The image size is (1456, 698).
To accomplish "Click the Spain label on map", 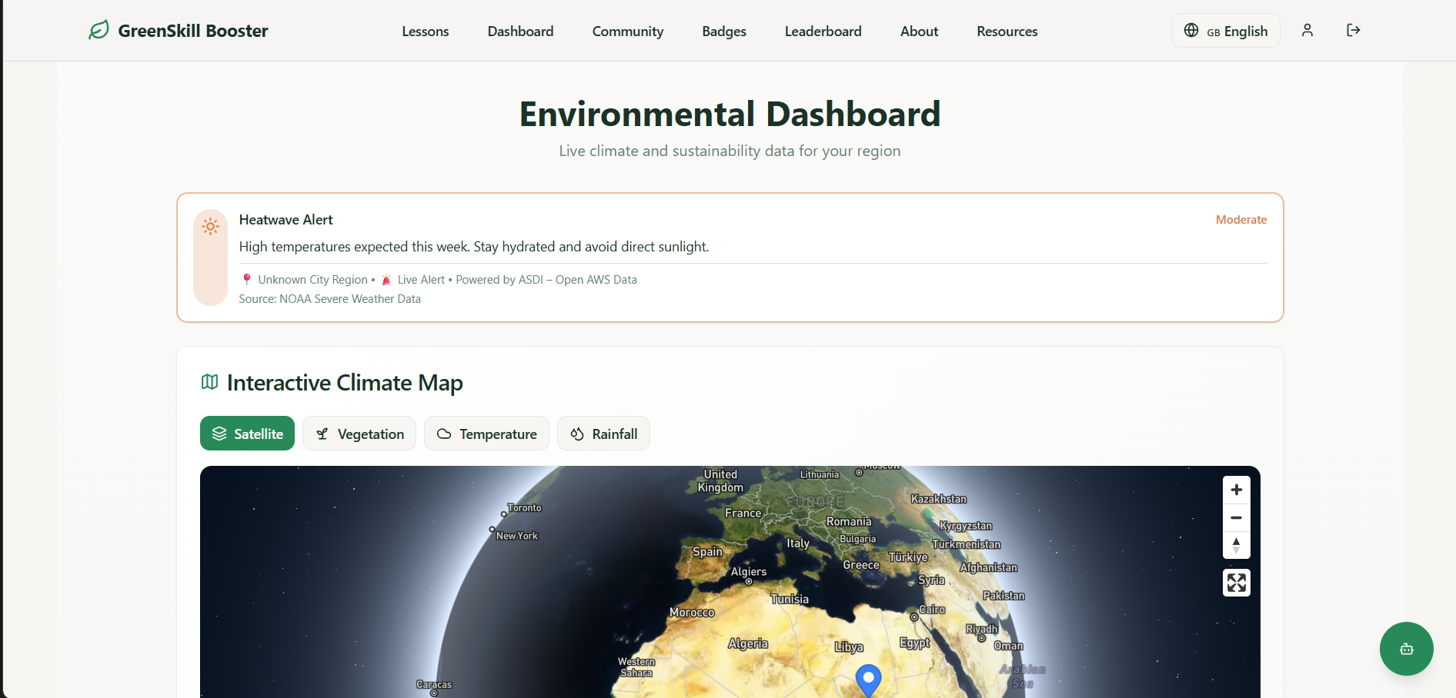I will click(x=708, y=551).
